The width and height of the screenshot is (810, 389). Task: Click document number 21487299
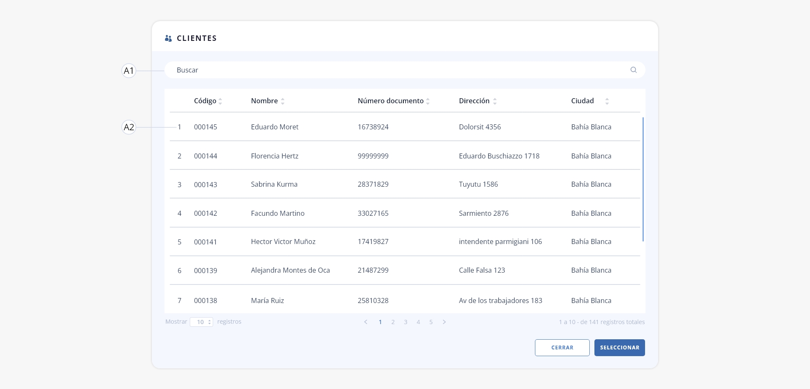pyautogui.click(x=373, y=270)
